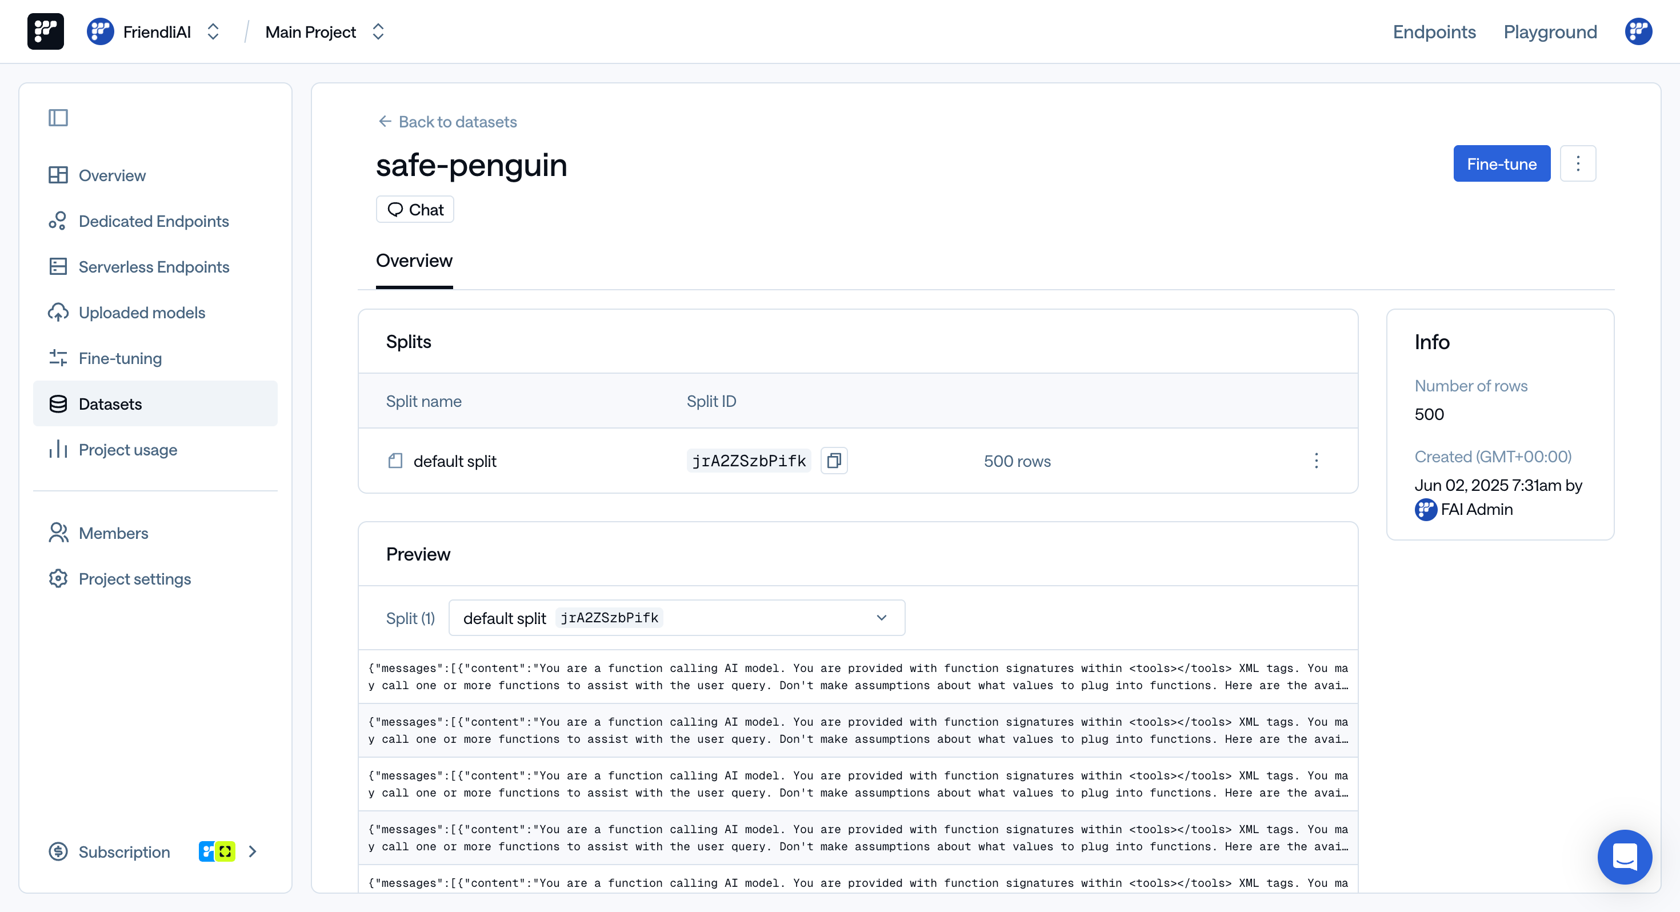Open the user account avatar menu
The width and height of the screenshot is (1680, 912).
(x=1638, y=31)
